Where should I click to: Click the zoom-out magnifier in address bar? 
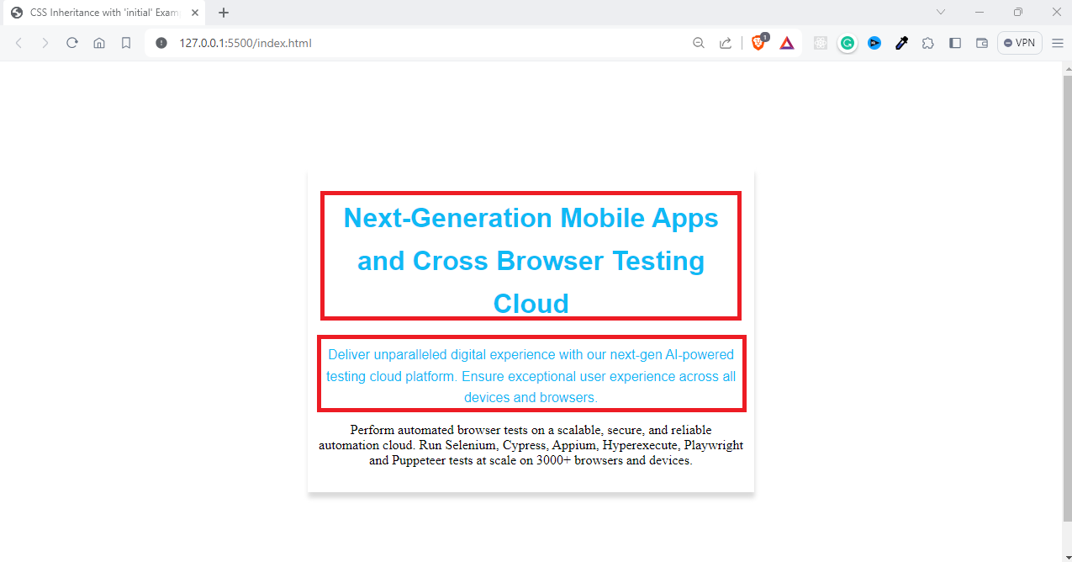(699, 43)
